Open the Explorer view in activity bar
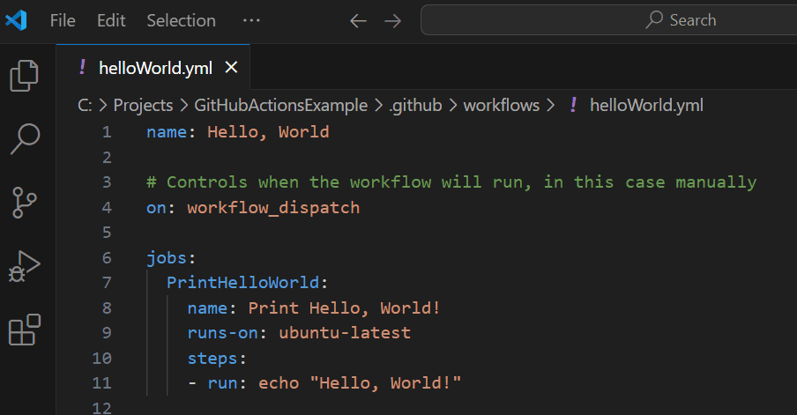797x415 pixels. pyautogui.click(x=24, y=76)
